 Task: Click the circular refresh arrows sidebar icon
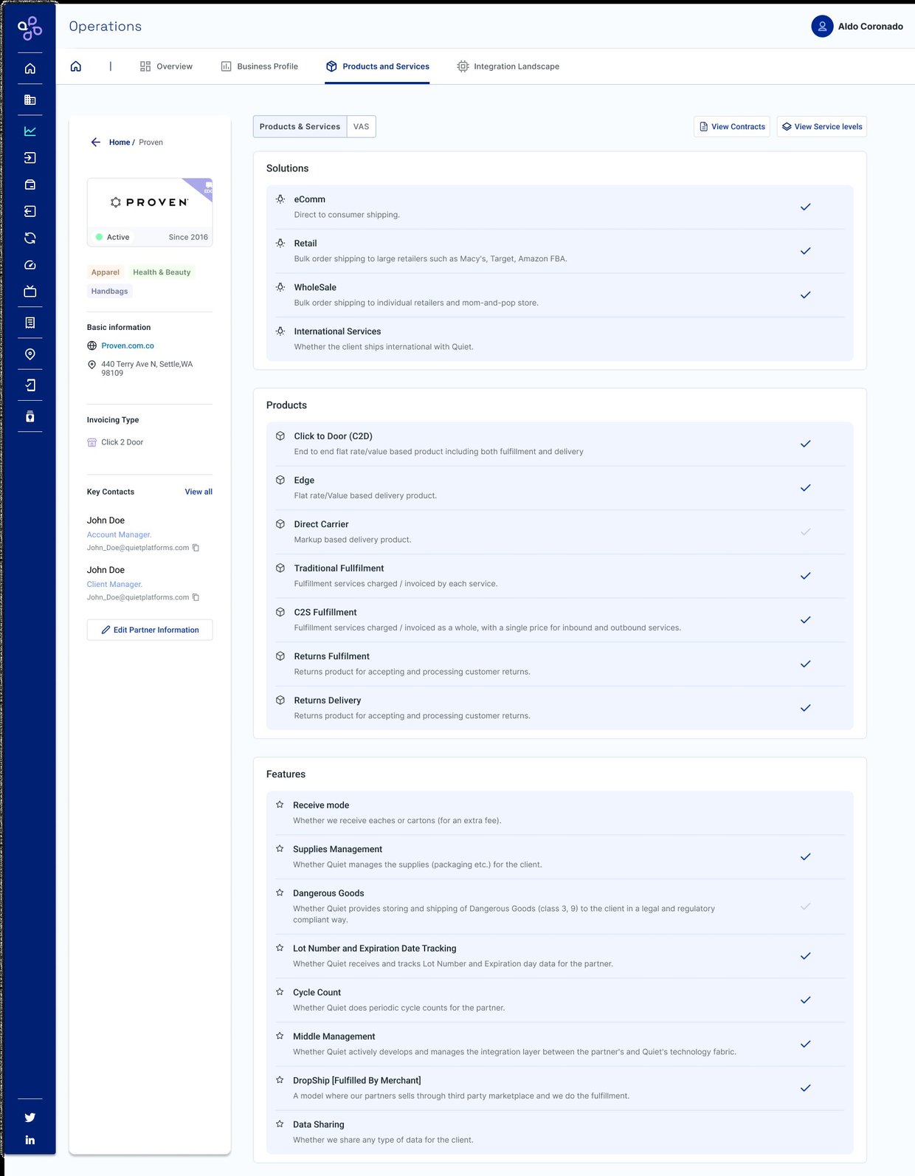(30, 238)
